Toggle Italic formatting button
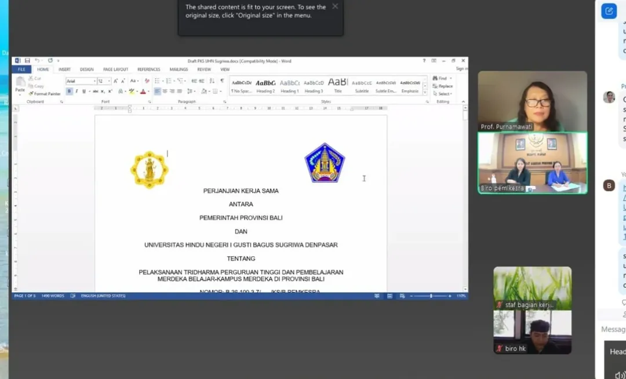The width and height of the screenshot is (626, 379). [x=77, y=92]
